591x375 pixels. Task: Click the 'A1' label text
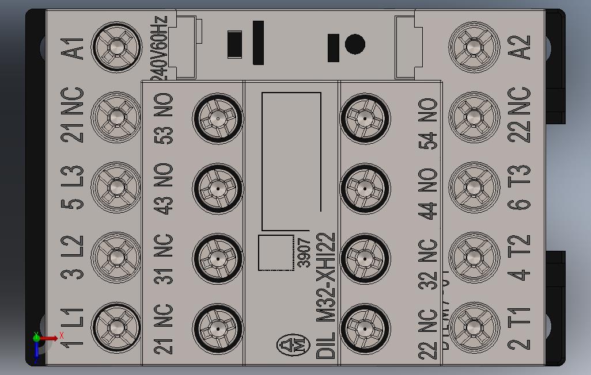click(x=73, y=48)
